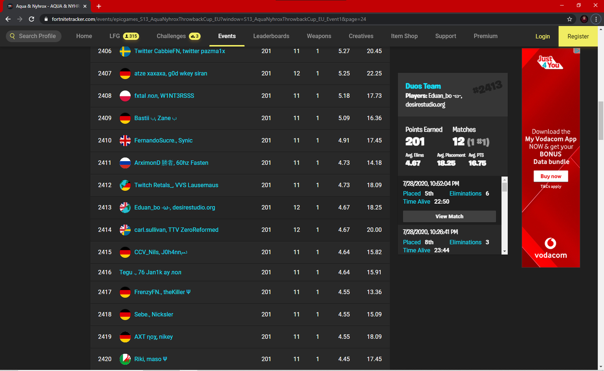The width and height of the screenshot is (604, 371).
Task: Click the Search Profile field
Action: (34, 36)
